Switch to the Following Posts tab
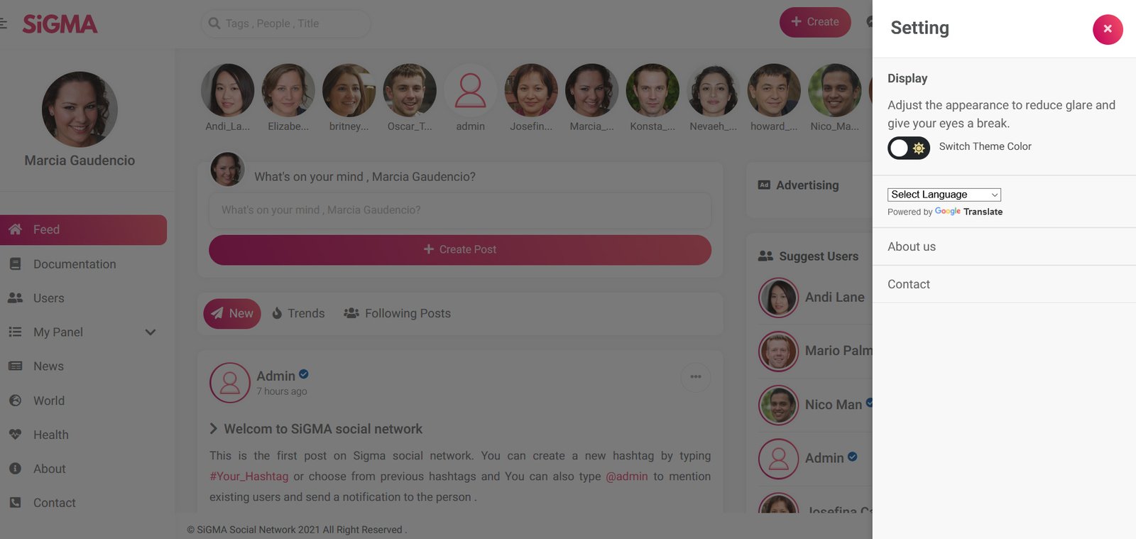The image size is (1136, 539). point(398,313)
